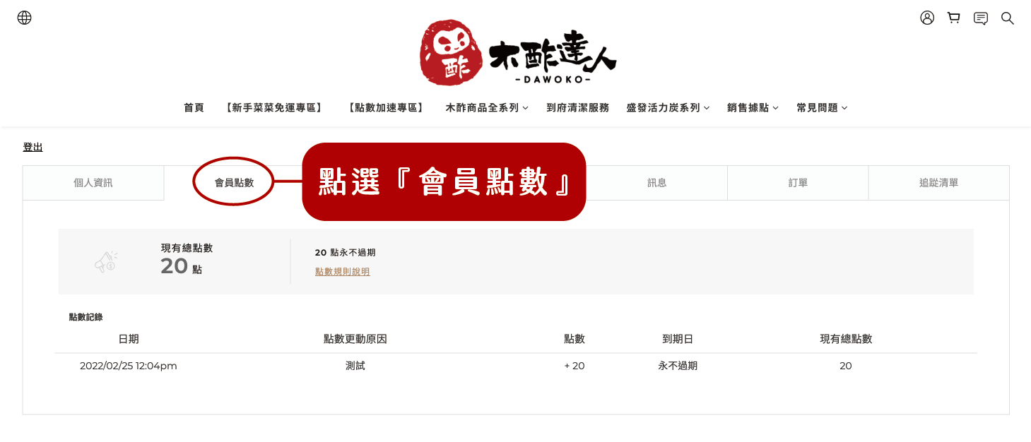Image resolution: width=1031 pixels, height=442 pixels.
Task: Expand the 盛發活力炭系列 dropdown
Action: click(x=668, y=108)
